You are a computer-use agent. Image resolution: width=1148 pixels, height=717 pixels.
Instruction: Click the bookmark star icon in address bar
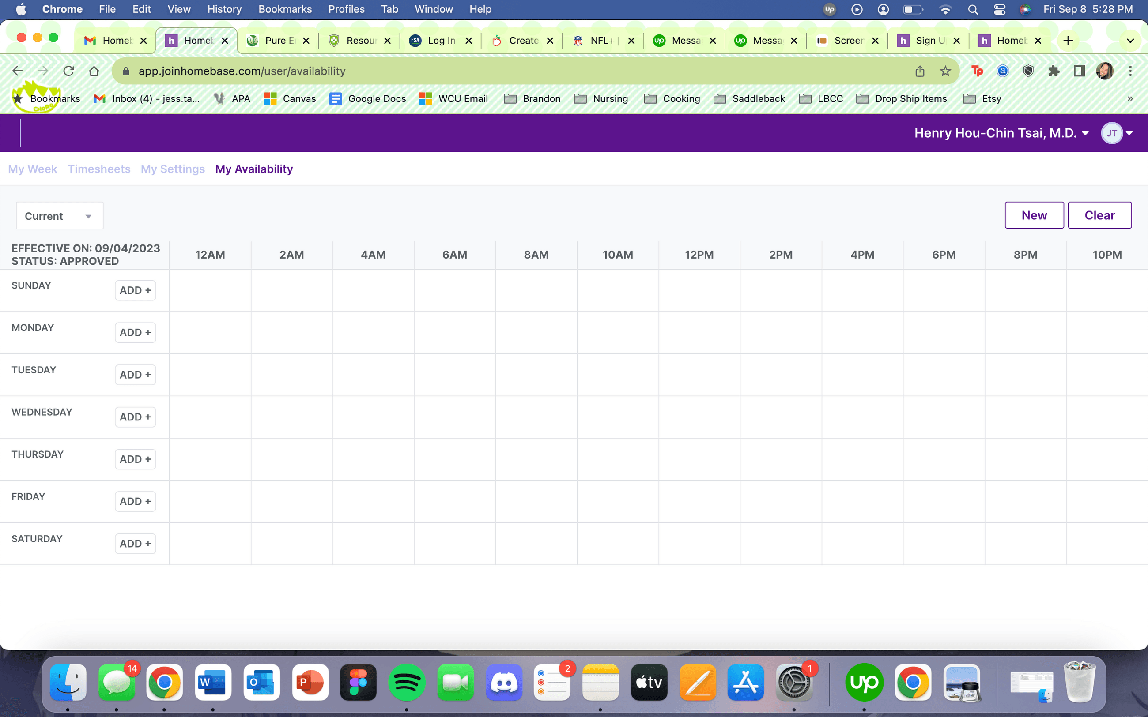(x=945, y=71)
